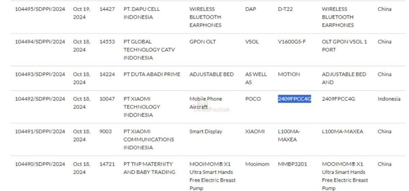
Task: Click PT GLOBAL TECHNOLOGY CATV INDONESIA cell
Action: (x=149, y=50)
